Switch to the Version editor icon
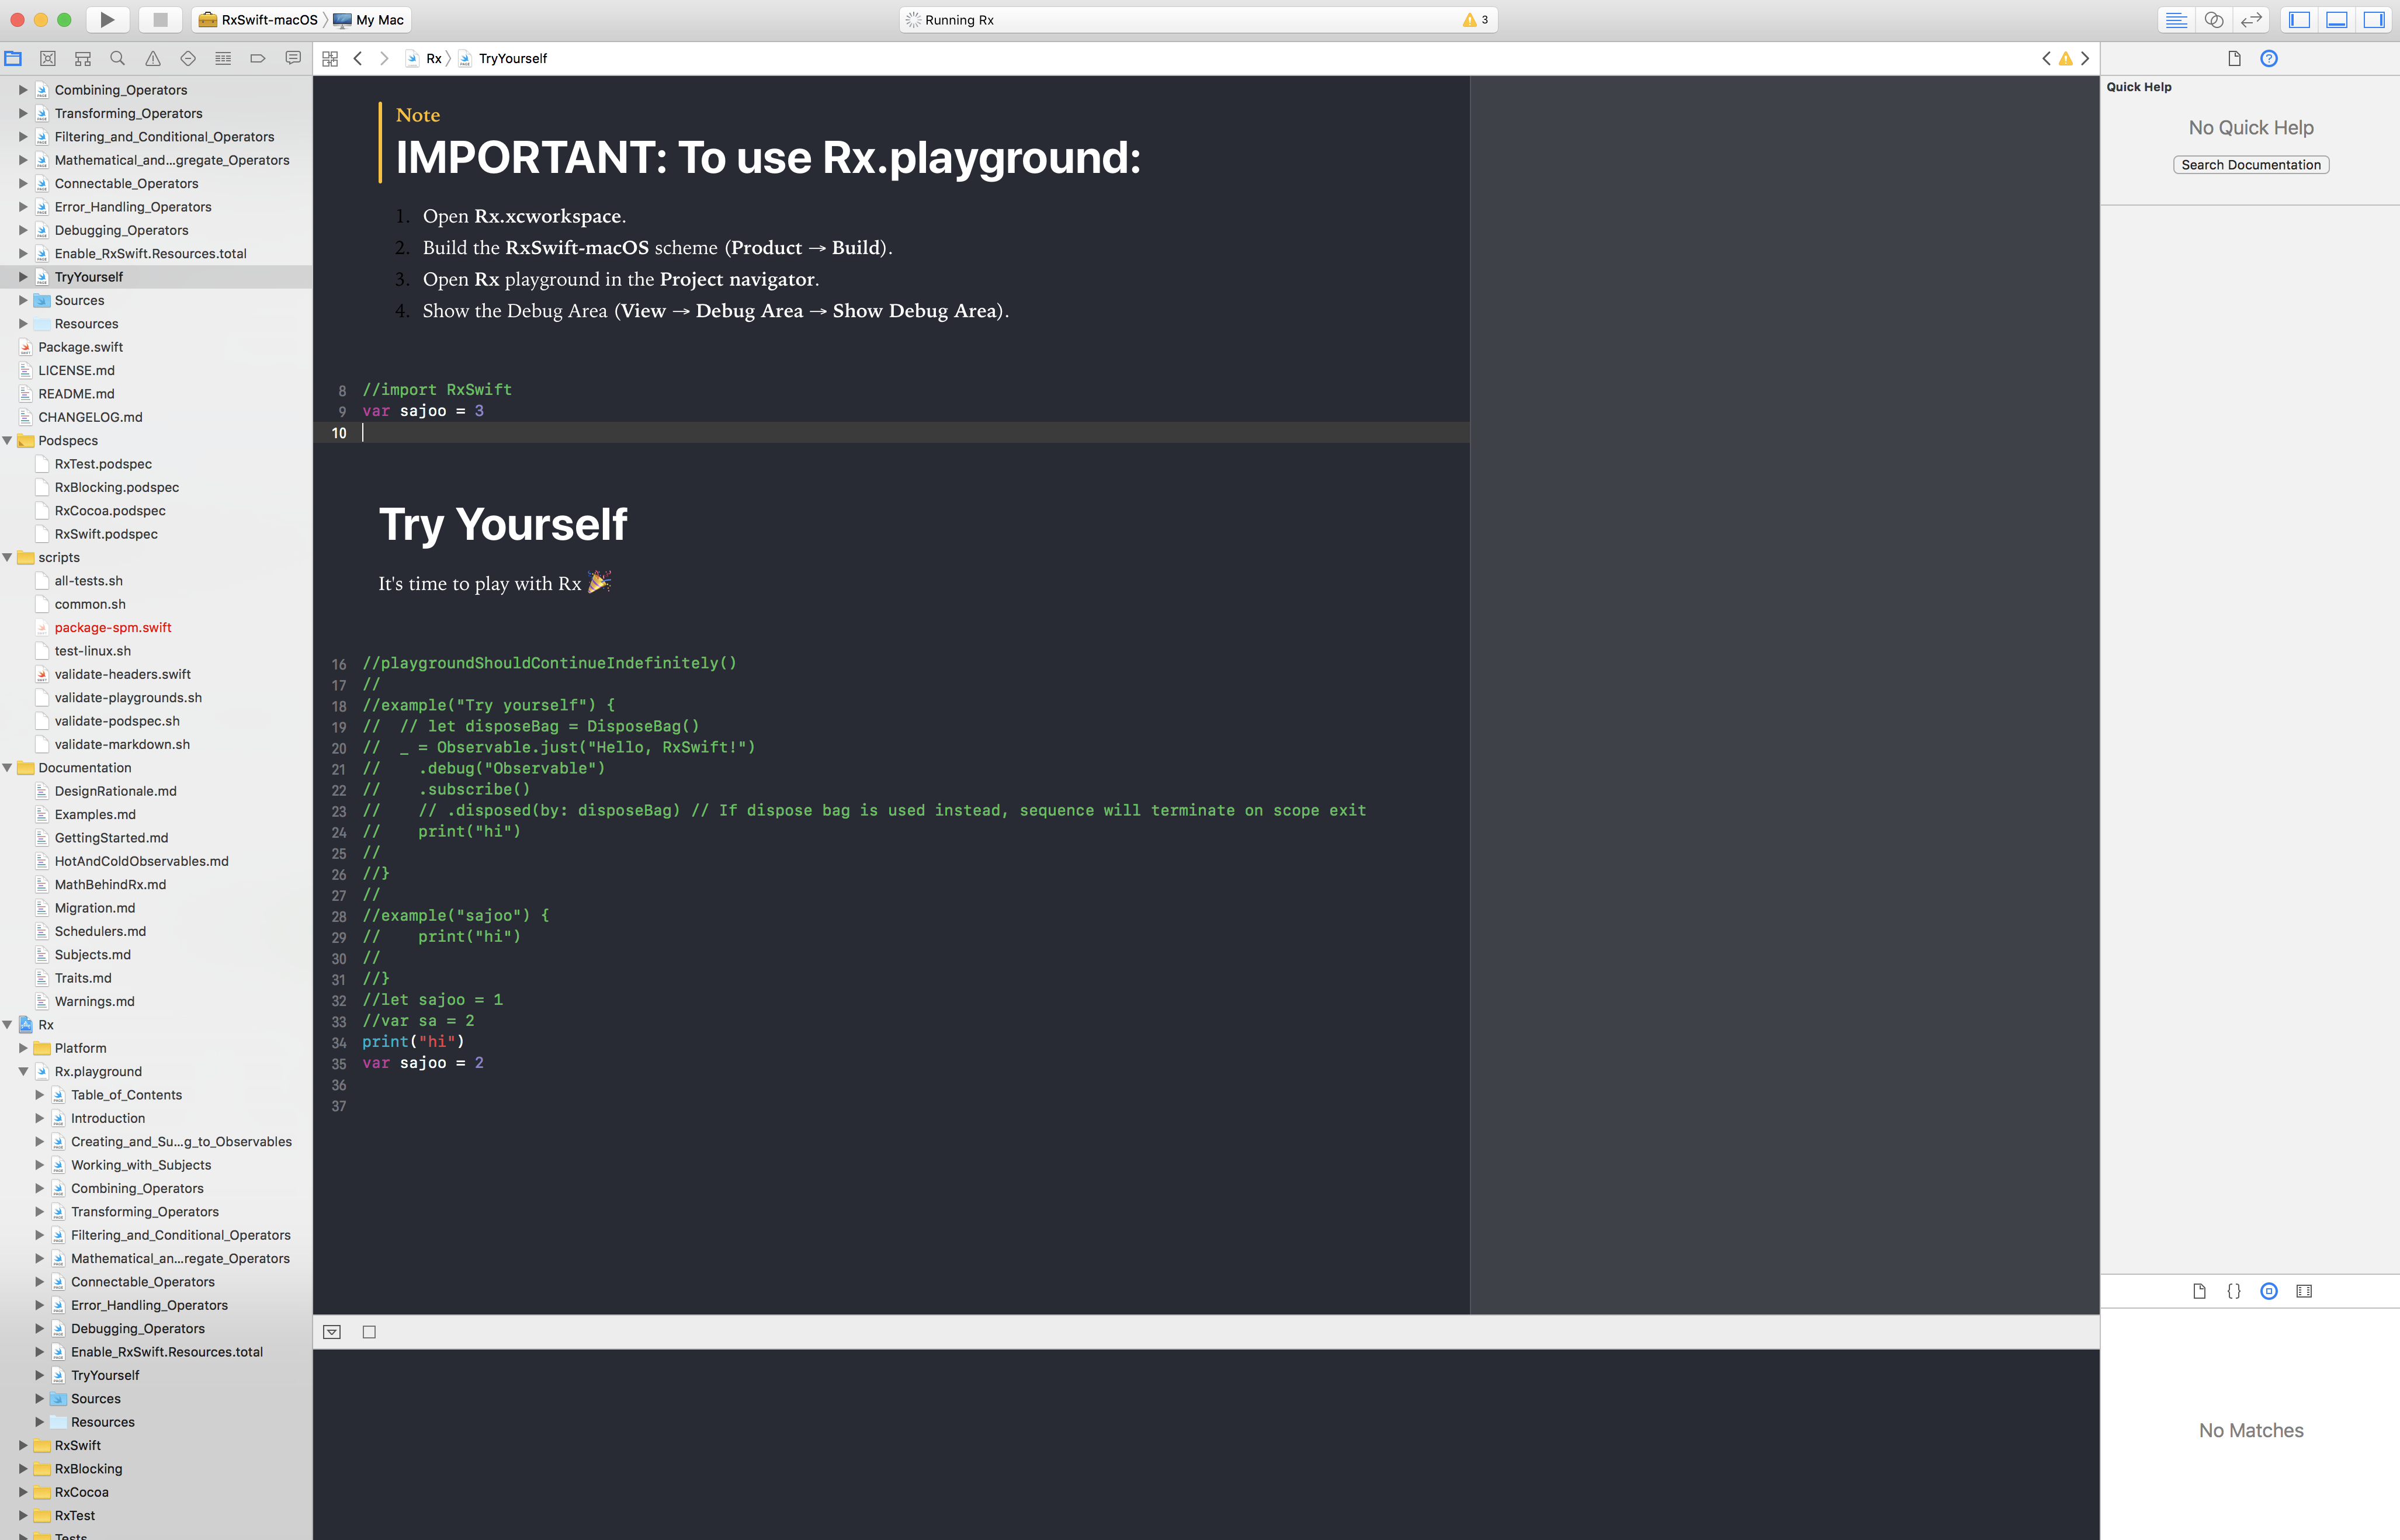 pos(2251,19)
